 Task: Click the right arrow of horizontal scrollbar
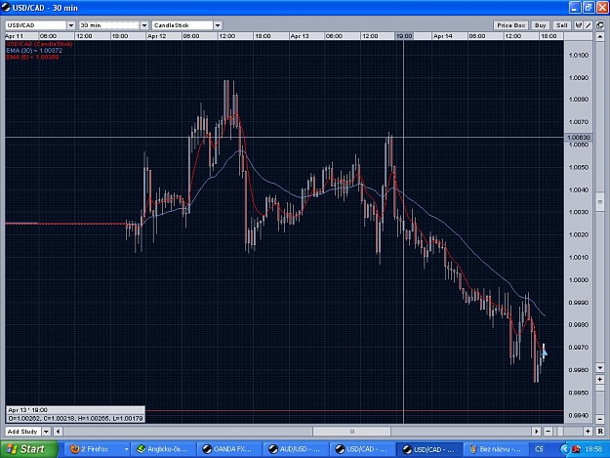(537, 432)
